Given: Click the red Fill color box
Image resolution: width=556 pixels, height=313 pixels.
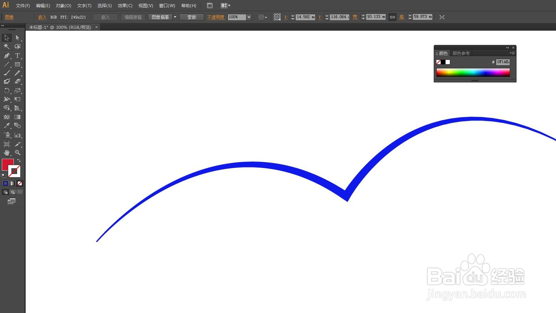Looking at the screenshot, I should (7, 164).
